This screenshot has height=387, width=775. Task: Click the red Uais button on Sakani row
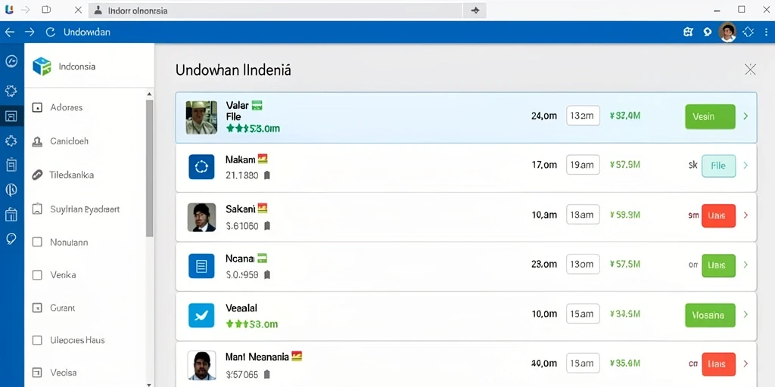pos(719,215)
